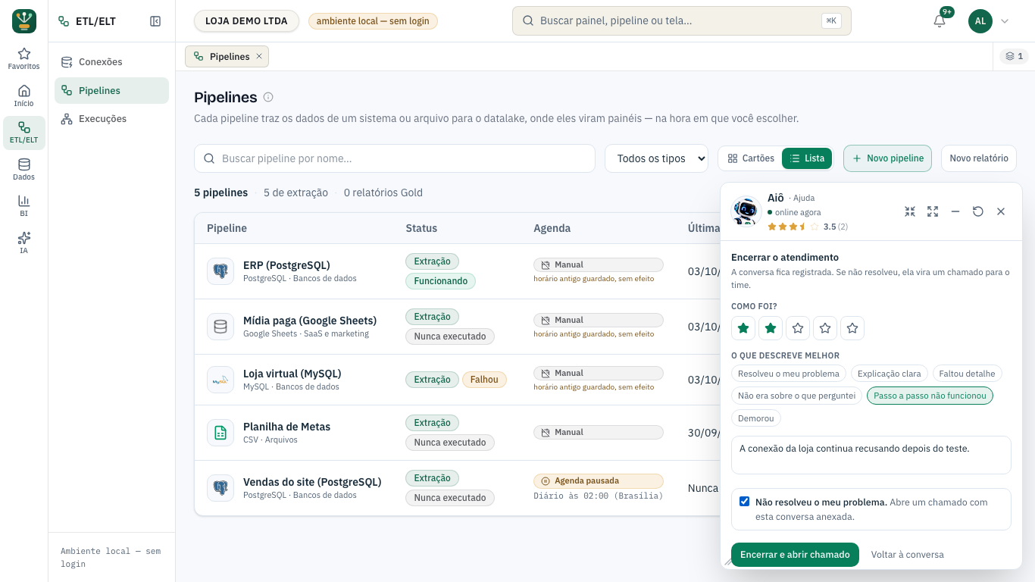The width and height of the screenshot is (1035, 582).
Task: Open the 'Todos os tipos' dropdown
Action: click(656, 158)
